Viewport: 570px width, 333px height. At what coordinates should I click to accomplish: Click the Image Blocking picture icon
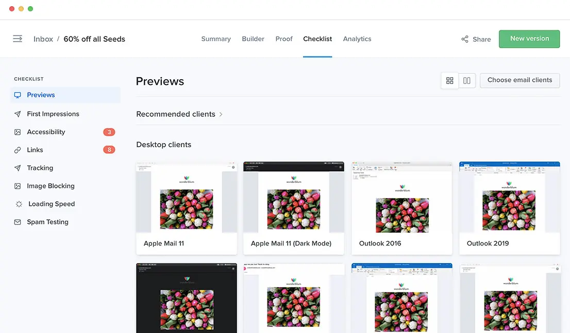18,186
